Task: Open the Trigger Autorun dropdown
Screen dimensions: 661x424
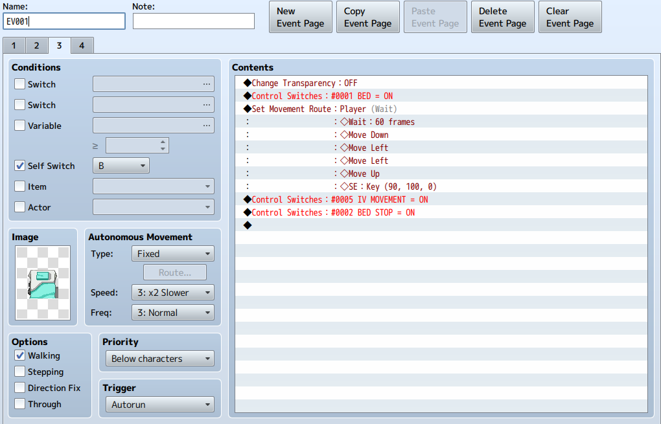Action: 160,405
